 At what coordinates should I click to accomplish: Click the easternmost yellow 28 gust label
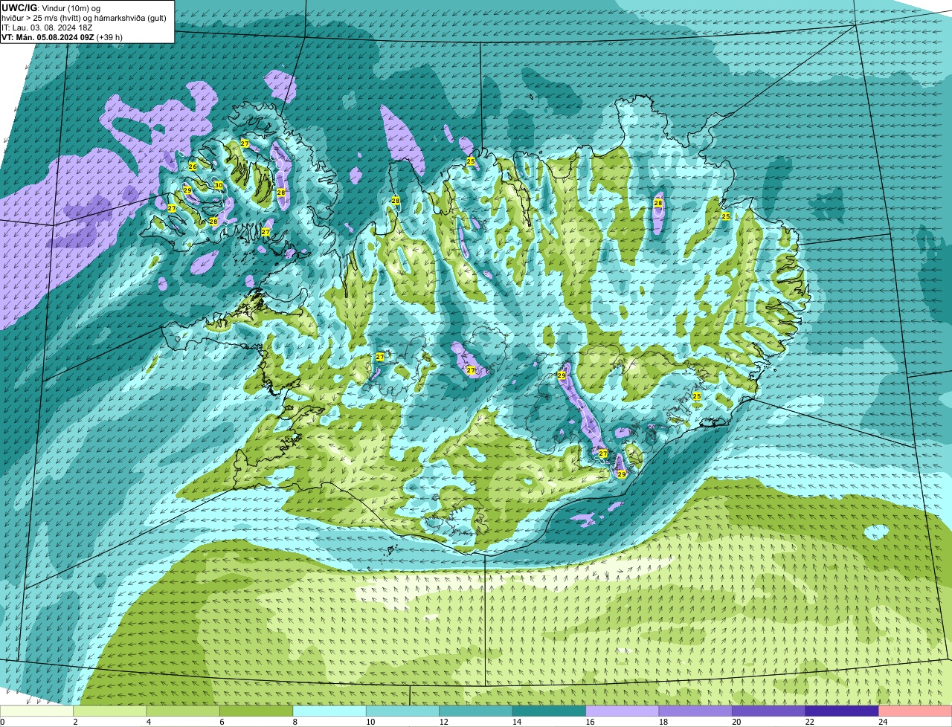click(x=658, y=203)
